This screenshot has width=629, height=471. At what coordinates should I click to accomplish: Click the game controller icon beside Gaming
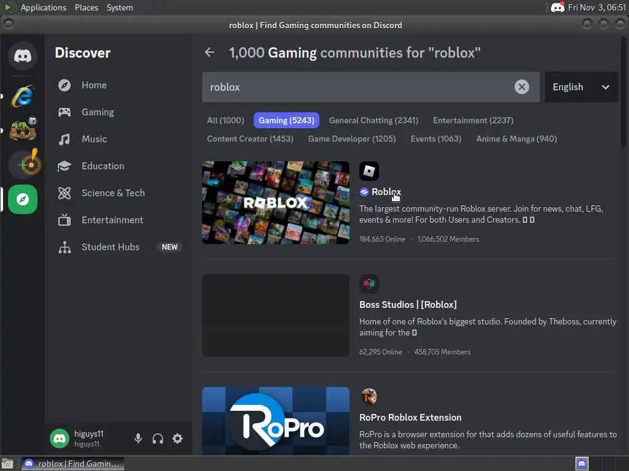click(x=64, y=112)
